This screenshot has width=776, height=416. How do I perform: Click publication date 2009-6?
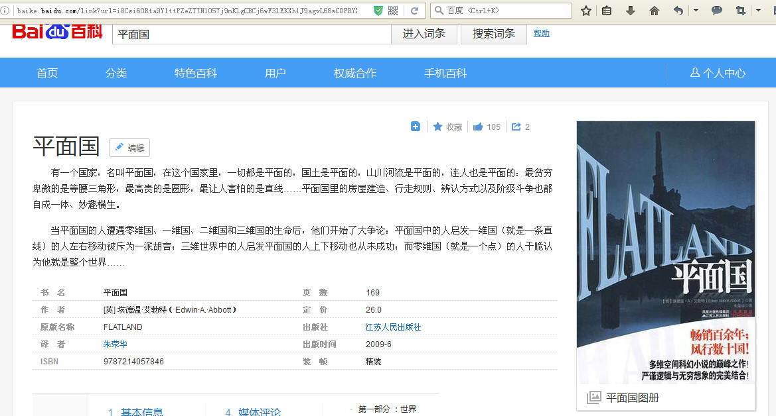click(x=378, y=344)
